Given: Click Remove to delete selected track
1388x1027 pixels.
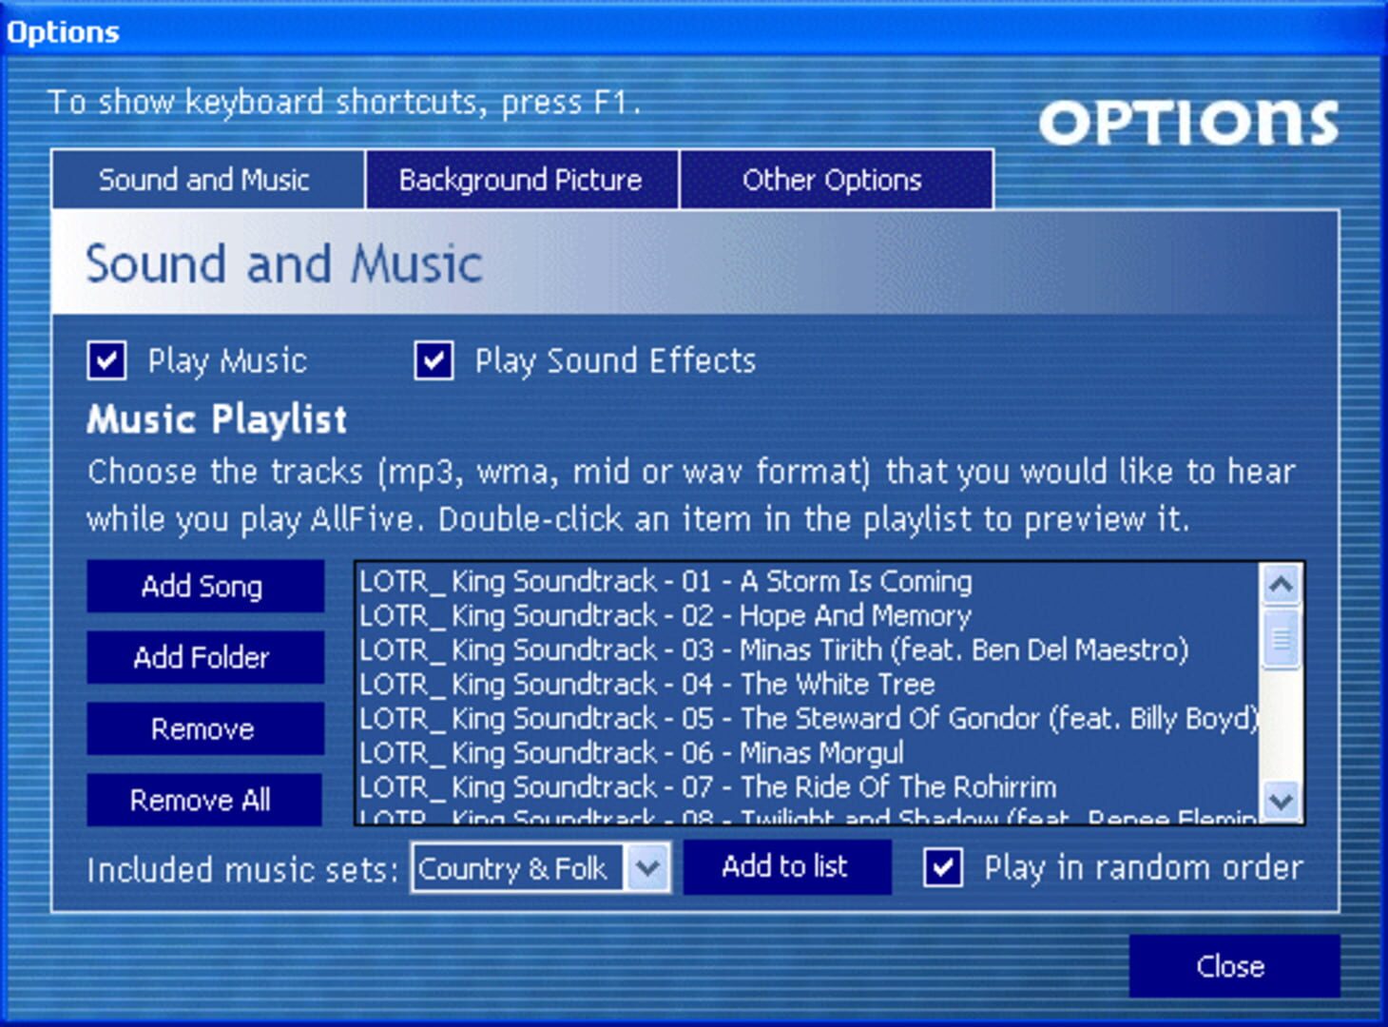Looking at the screenshot, I should coord(203,729).
